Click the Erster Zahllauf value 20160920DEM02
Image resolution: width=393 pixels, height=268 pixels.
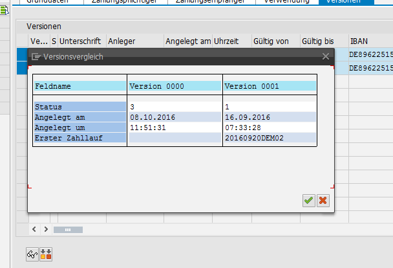click(x=252, y=138)
